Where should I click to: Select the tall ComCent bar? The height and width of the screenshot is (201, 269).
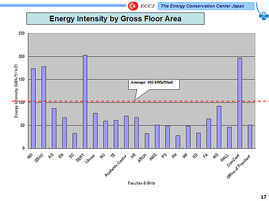point(240,103)
